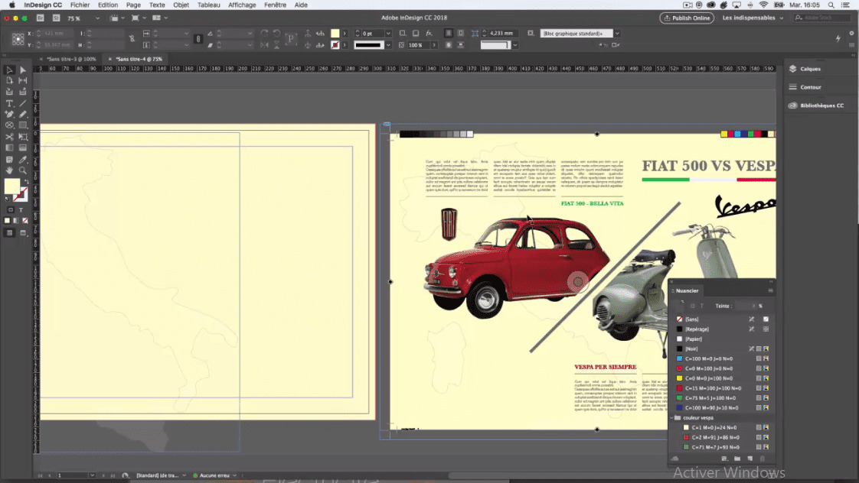Select the Scissors tool
The image size is (859, 483).
click(x=9, y=136)
